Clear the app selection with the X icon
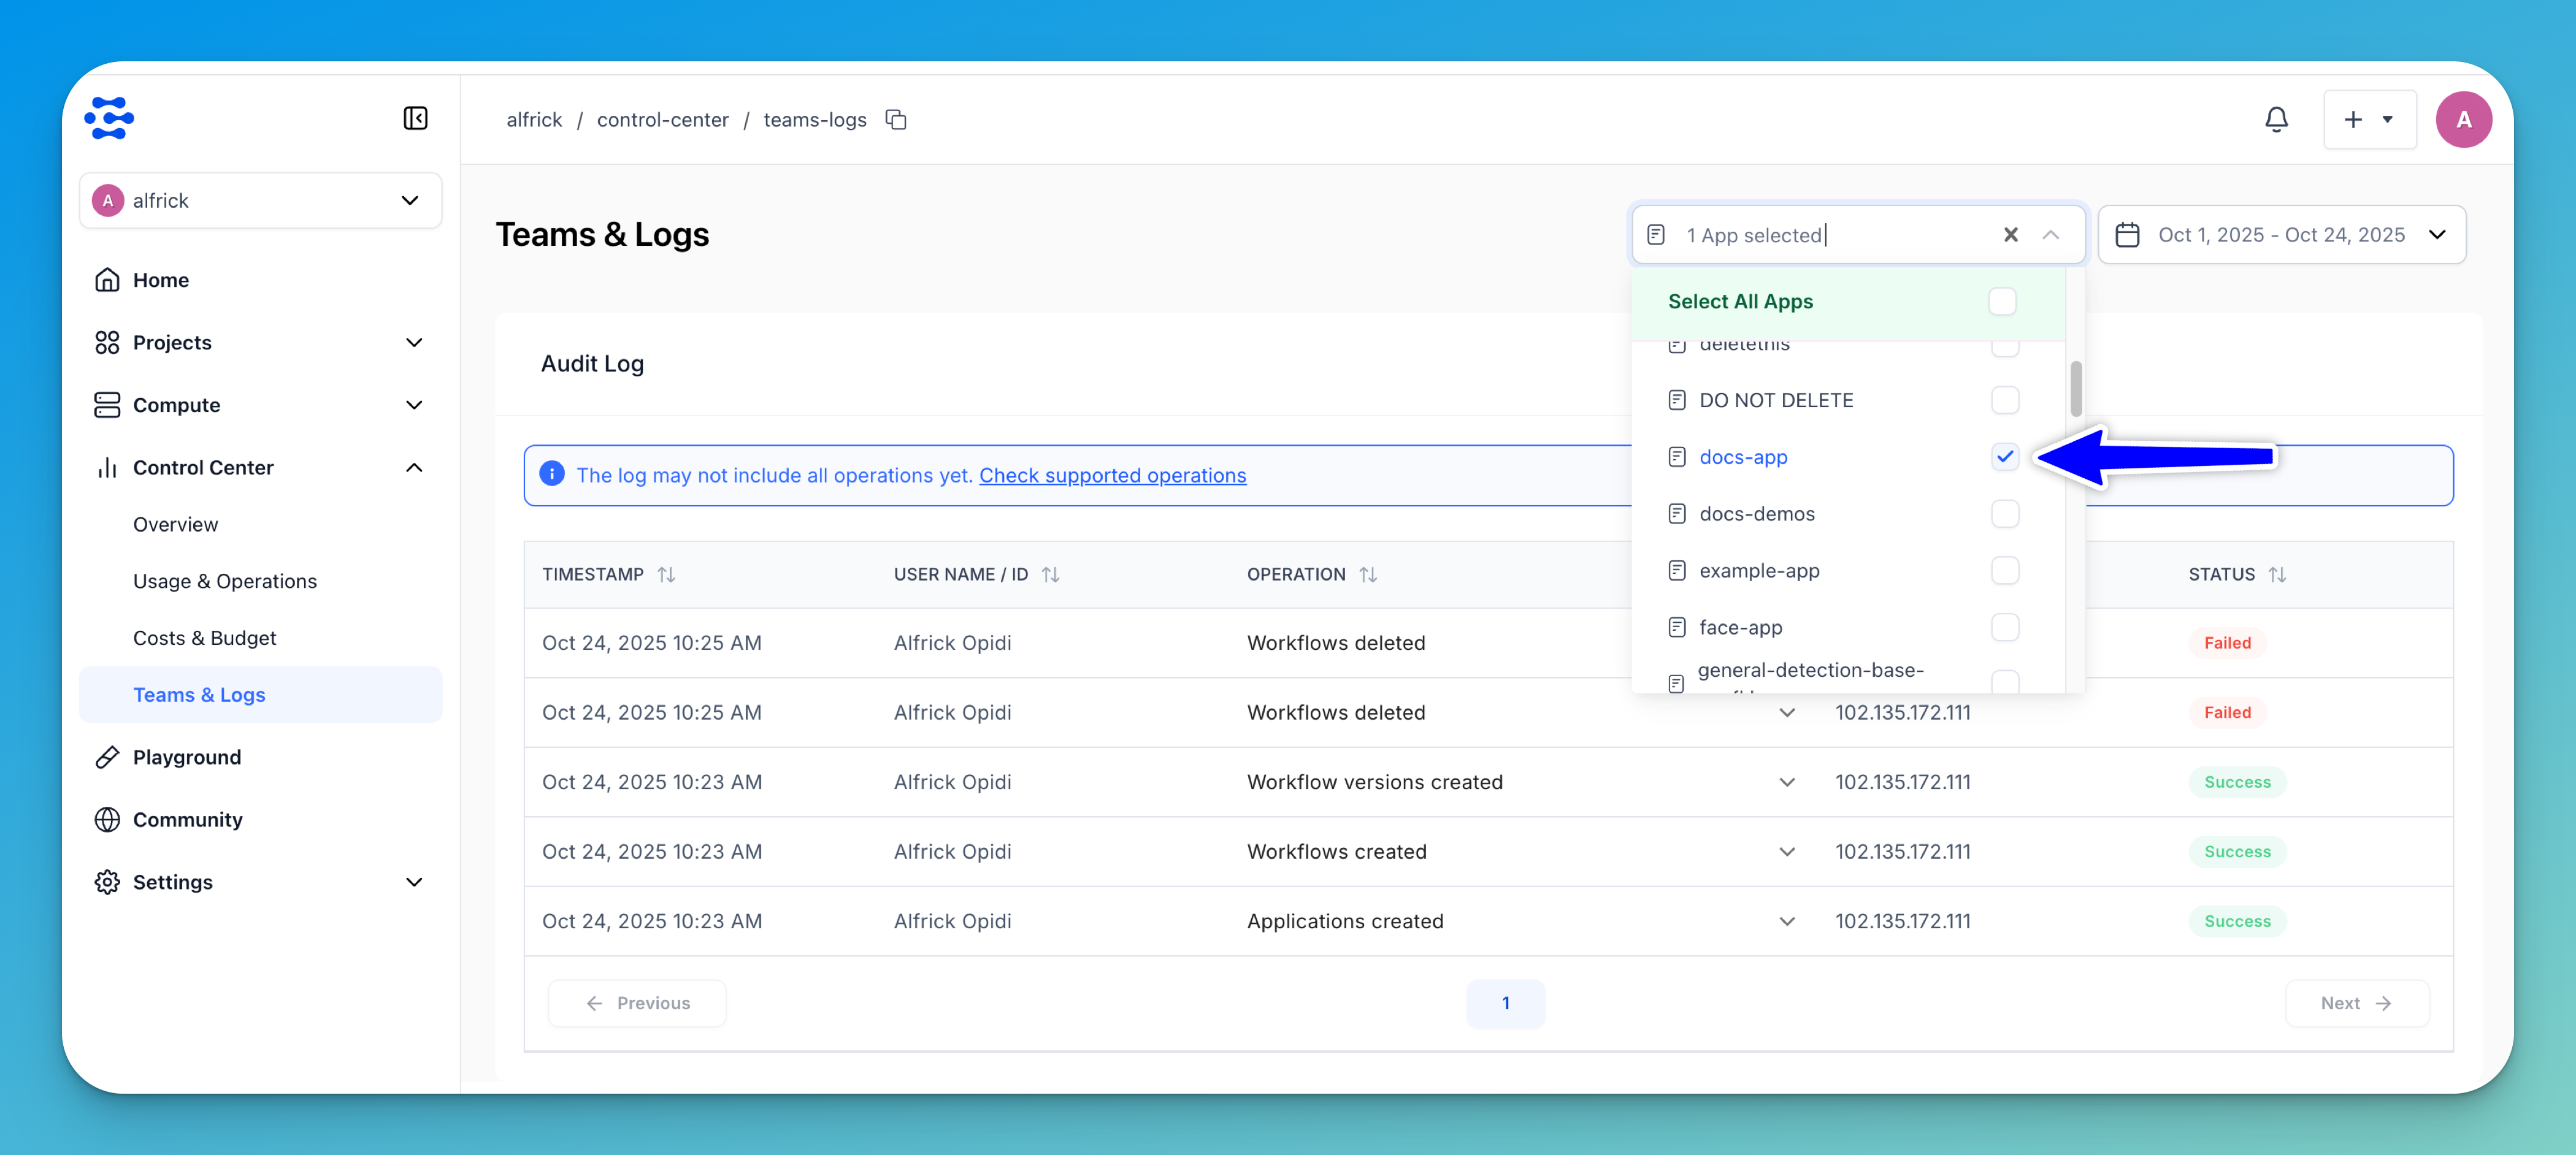Screen dimensions: 2576x1155 click(x=2010, y=235)
